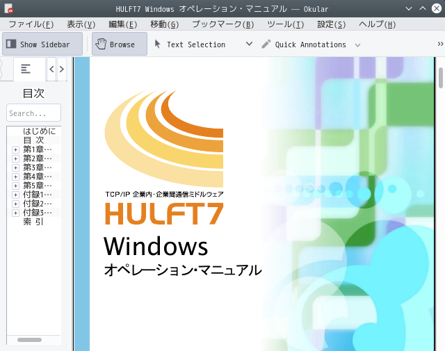Open the 設定(S) menu
The height and width of the screenshot is (351, 445).
[x=331, y=24]
